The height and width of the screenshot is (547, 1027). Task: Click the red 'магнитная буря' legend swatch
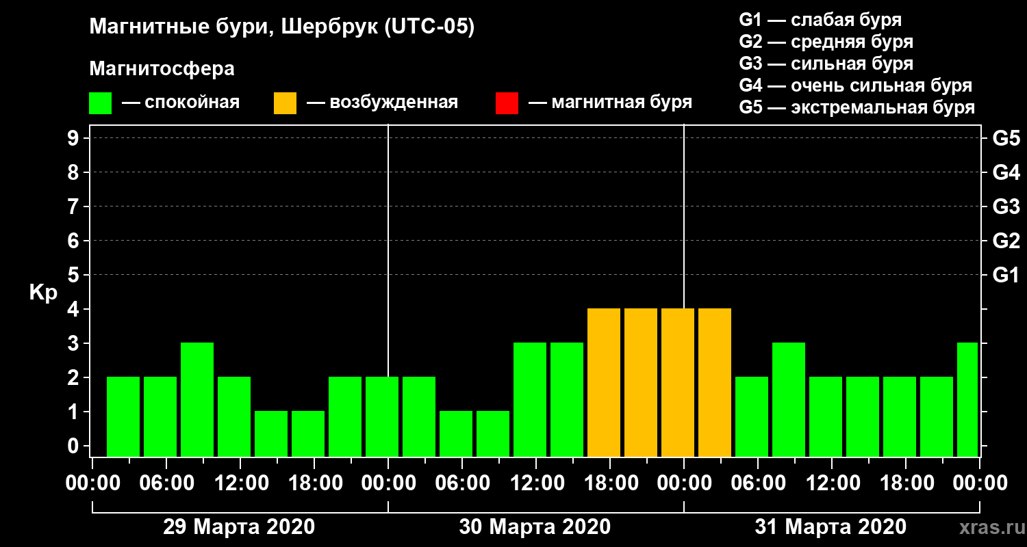point(507,103)
